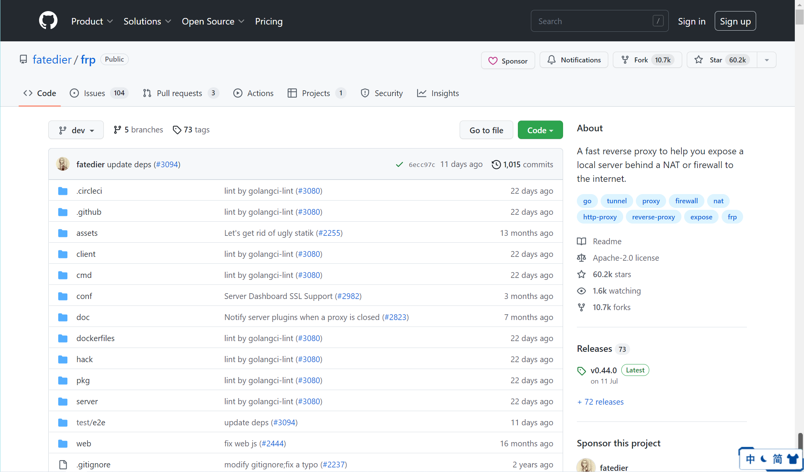Image resolution: width=804 pixels, height=472 pixels.
Task: Open the .github folder
Action: (x=89, y=212)
